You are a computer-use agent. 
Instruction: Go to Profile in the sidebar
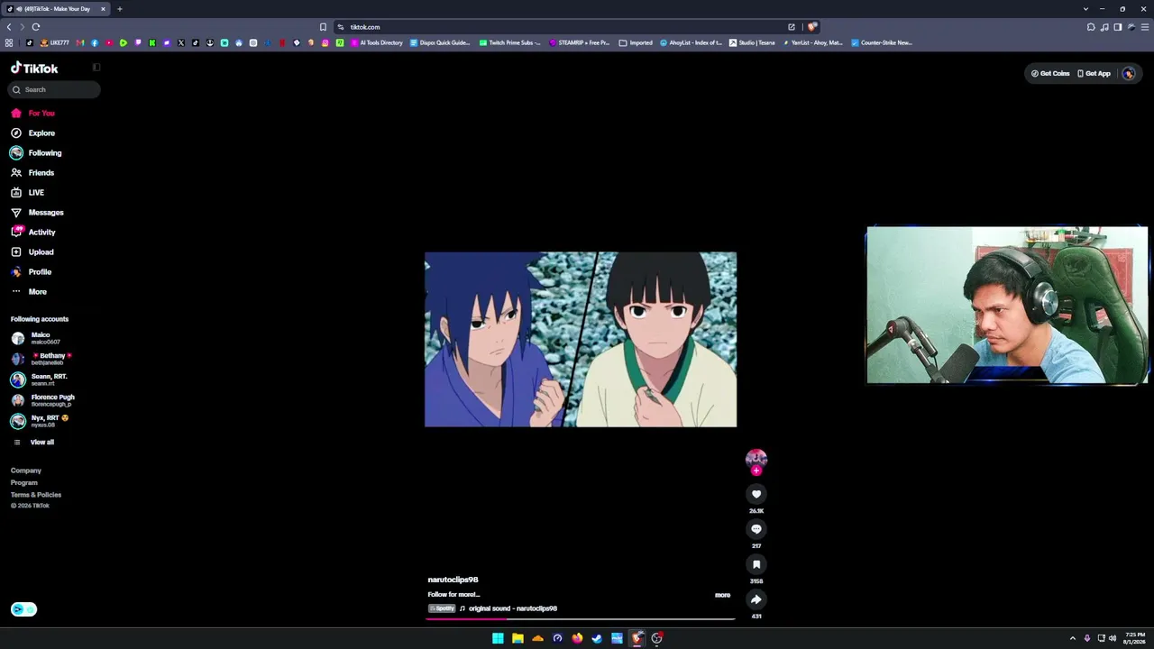pyautogui.click(x=32, y=271)
